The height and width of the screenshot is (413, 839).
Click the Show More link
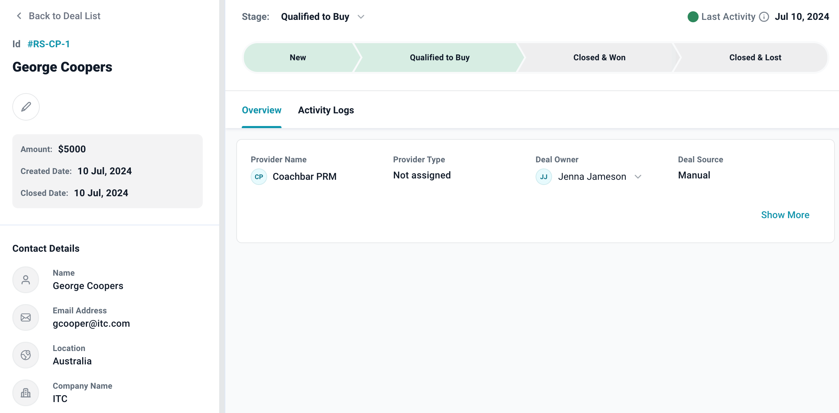point(785,215)
